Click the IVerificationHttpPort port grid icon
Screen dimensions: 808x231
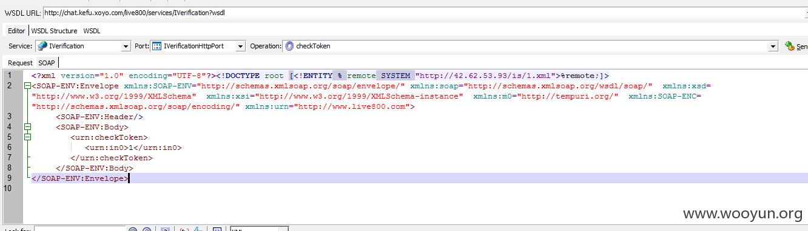point(157,46)
